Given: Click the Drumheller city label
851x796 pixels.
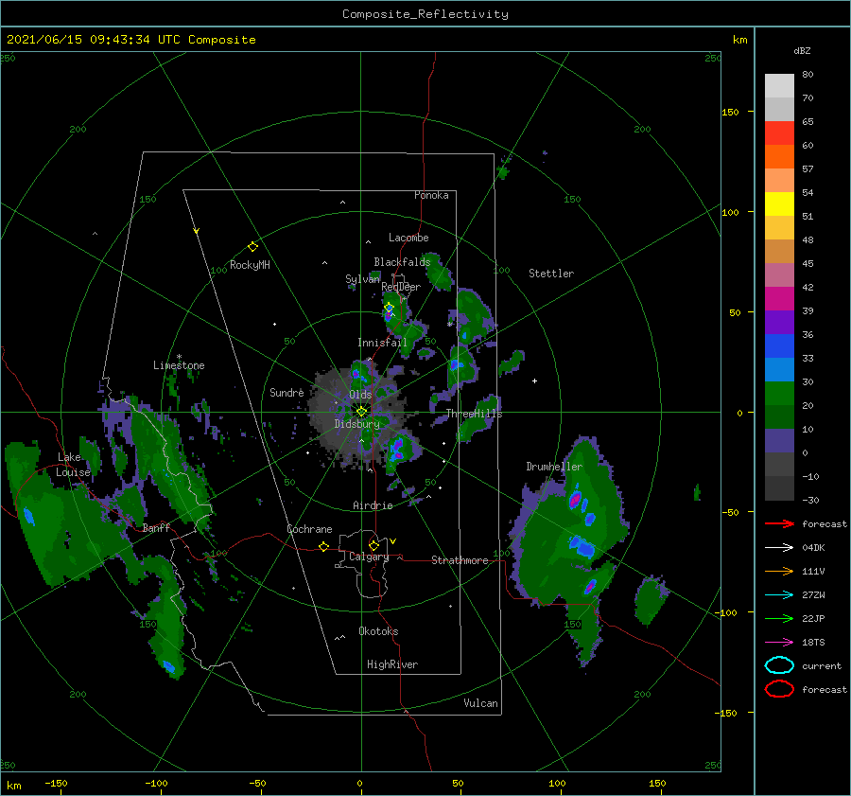Looking at the screenshot, I should tap(554, 467).
